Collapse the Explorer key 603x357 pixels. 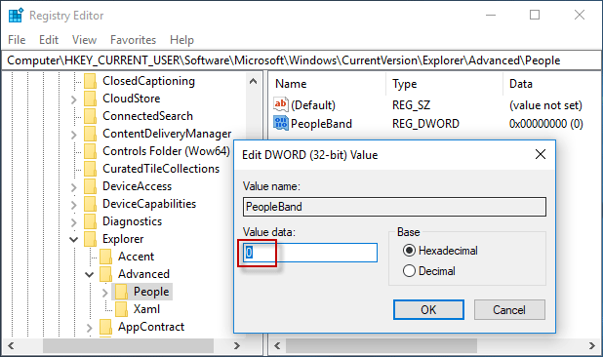click(74, 239)
